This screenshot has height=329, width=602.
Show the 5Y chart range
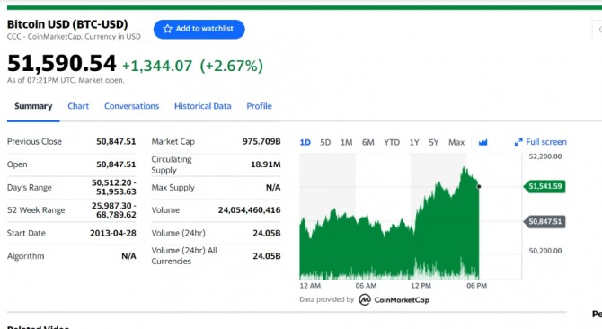pyautogui.click(x=433, y=142)
